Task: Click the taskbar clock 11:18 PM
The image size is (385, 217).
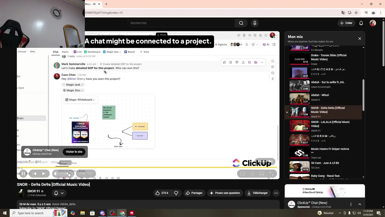Action: coord(368,213)
